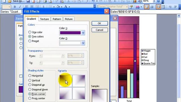Viewport: 181px width, 102px height.
Task: Open Print Preview from the toolbar
Action: 50,1
